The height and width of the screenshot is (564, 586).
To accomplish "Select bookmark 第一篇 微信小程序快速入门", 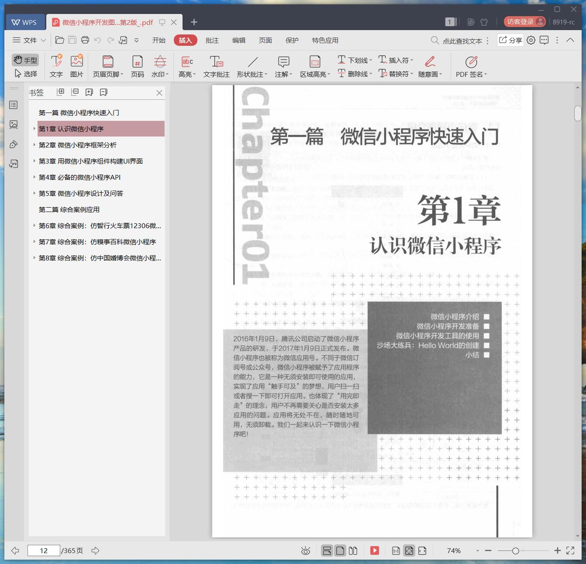I will pos(79,113).
